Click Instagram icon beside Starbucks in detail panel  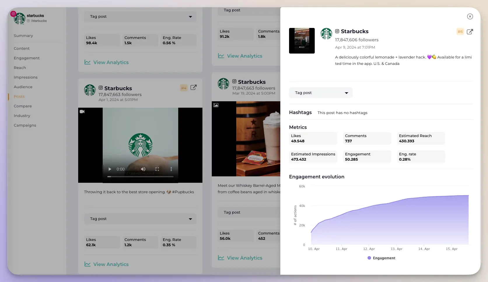click(x=337, y=31)
